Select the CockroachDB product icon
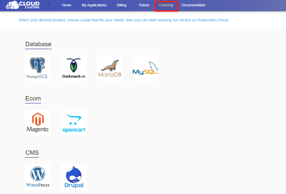The image size is (286, 194). click(x=74, y=68)
